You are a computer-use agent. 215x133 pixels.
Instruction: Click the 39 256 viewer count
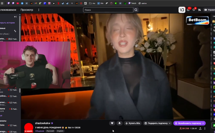click(x=184, y=129)
